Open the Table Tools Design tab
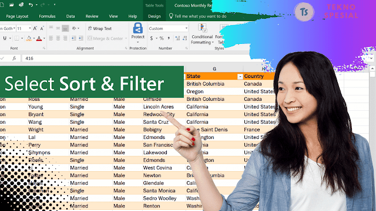376x211 pixels. [x=154, y=16]
